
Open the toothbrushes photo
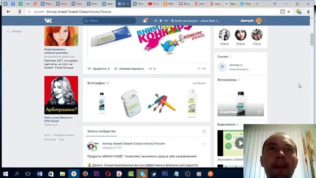[x=161, y=103]
